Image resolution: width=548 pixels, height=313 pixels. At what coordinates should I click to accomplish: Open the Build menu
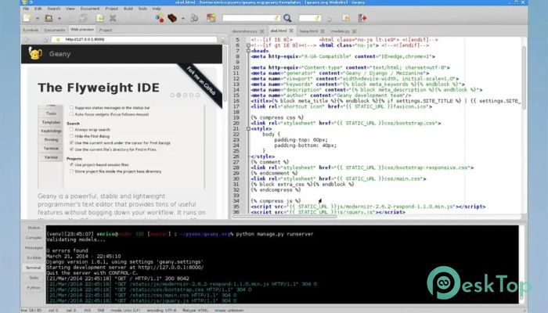(x=128, y=9)
